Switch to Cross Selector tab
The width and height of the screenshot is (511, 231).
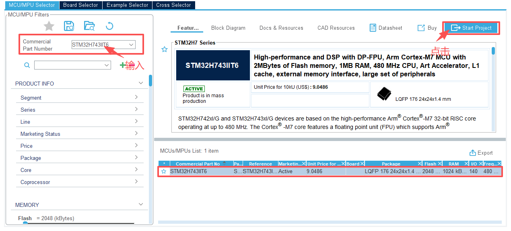click(x=174, y=5)
